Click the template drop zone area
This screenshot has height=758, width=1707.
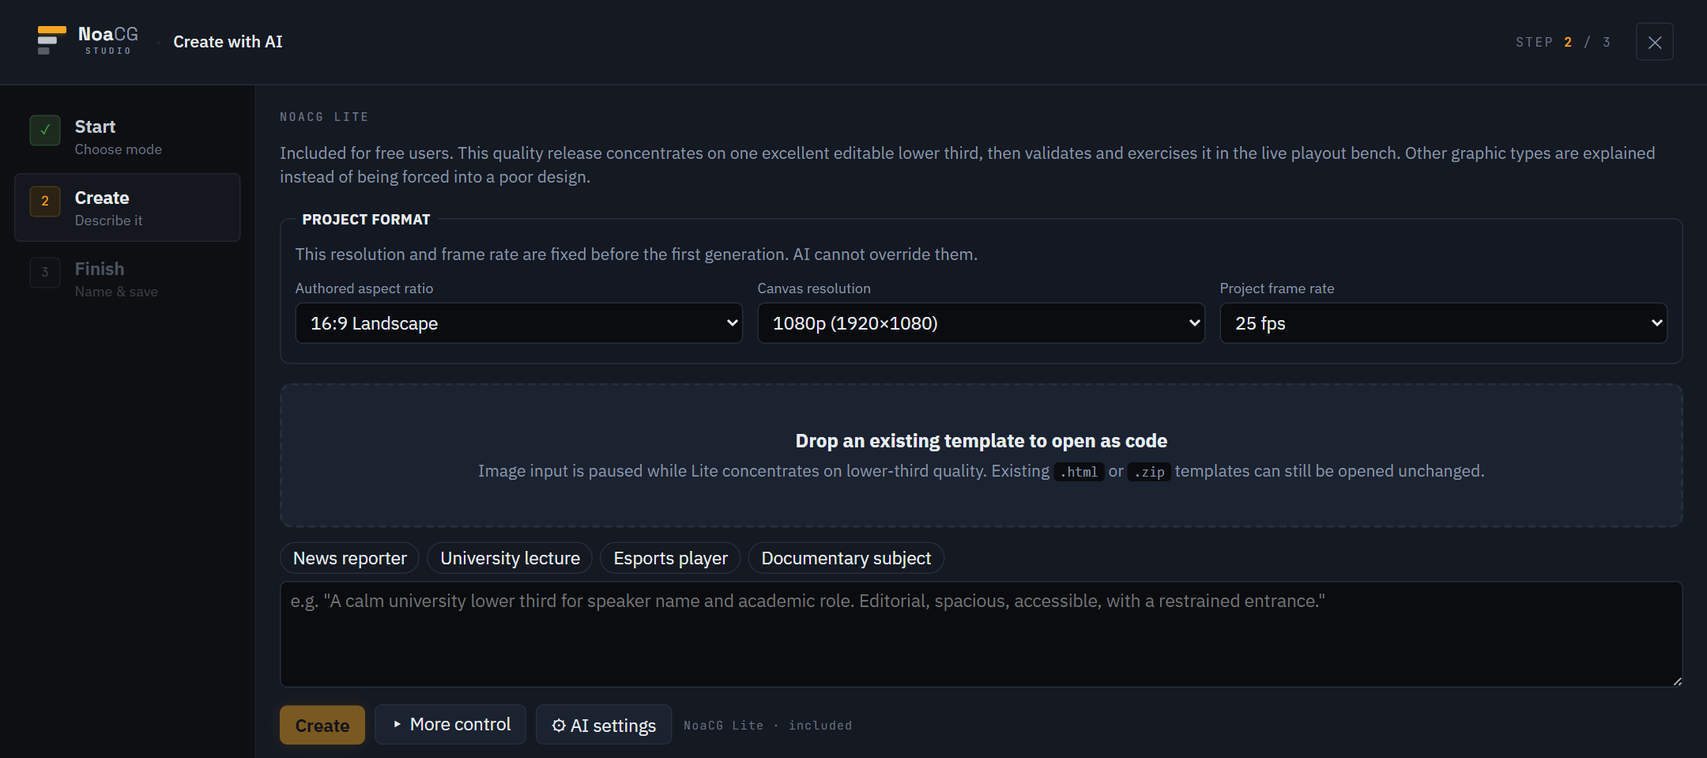tap(981, 455)
